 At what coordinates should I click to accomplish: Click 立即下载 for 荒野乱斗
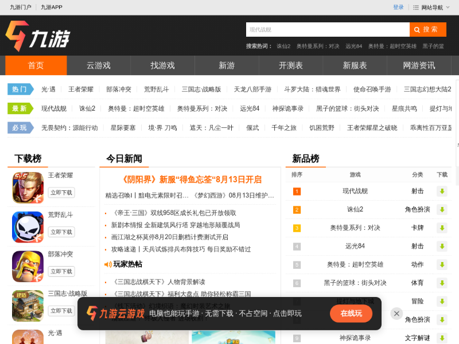pyautogui.click(x=61, y=232)
